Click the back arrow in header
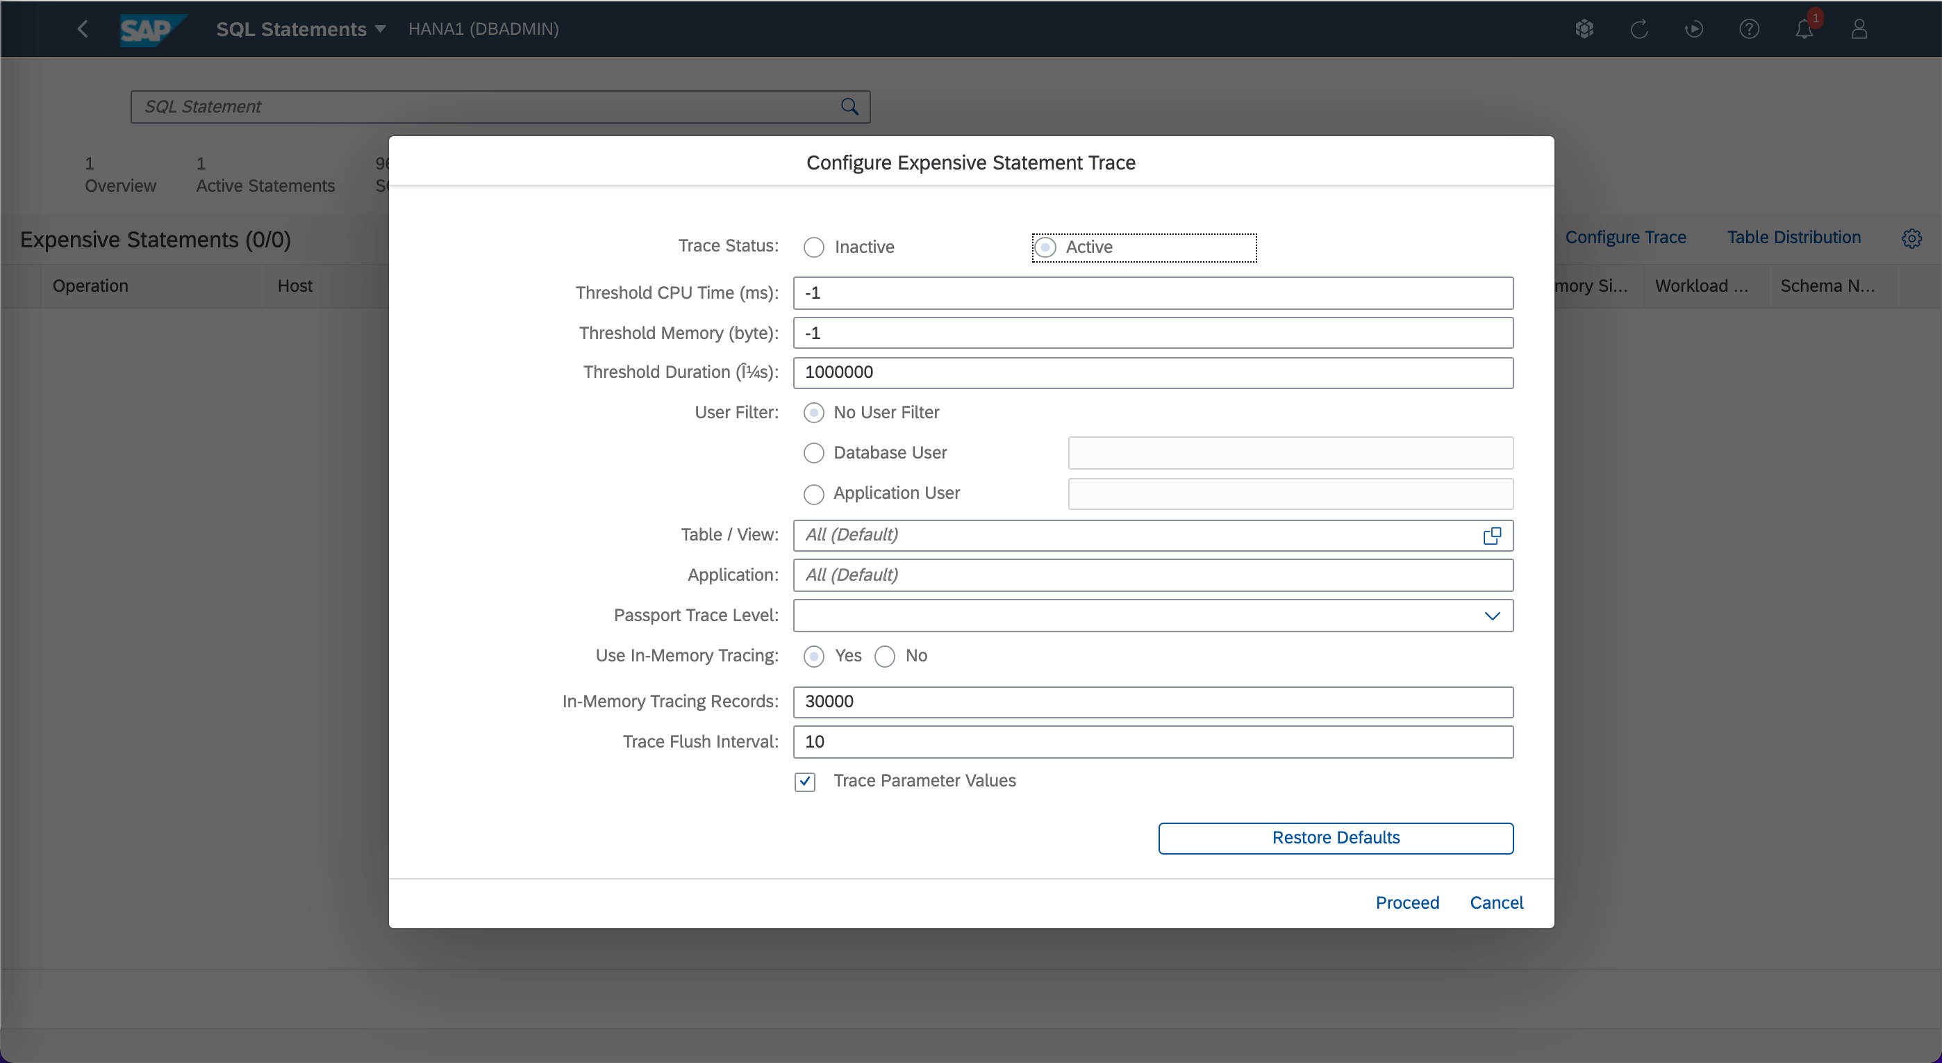 (x=83, y=28)
